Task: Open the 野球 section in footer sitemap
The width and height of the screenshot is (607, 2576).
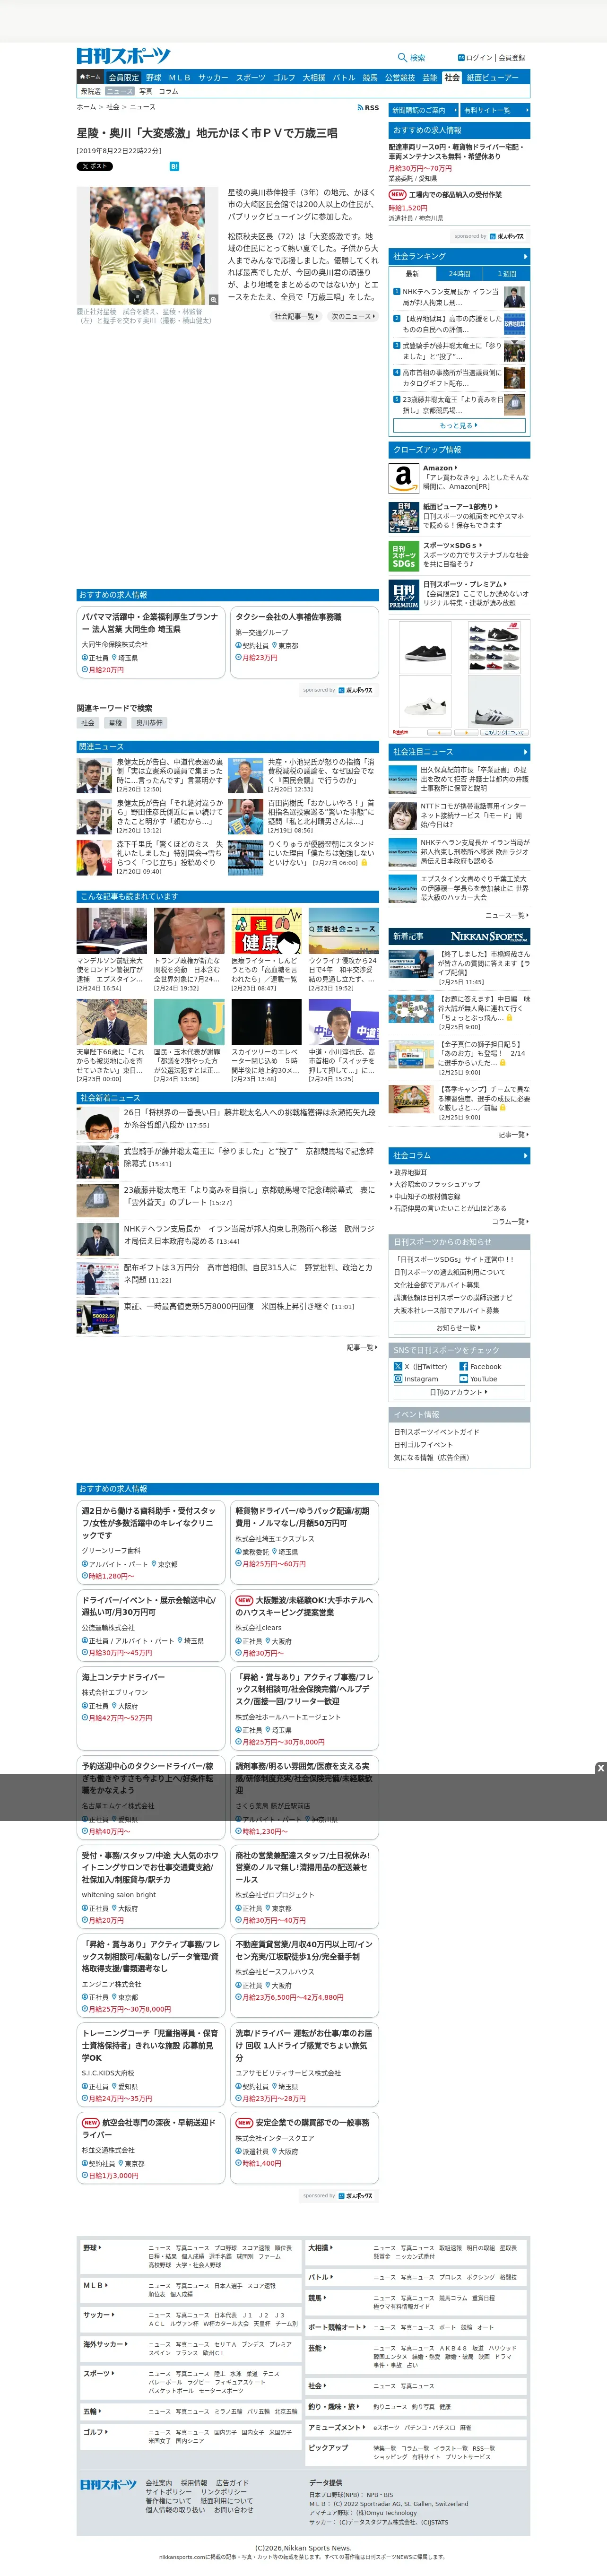Action: pyautogui.click(x=92, y=2247)
